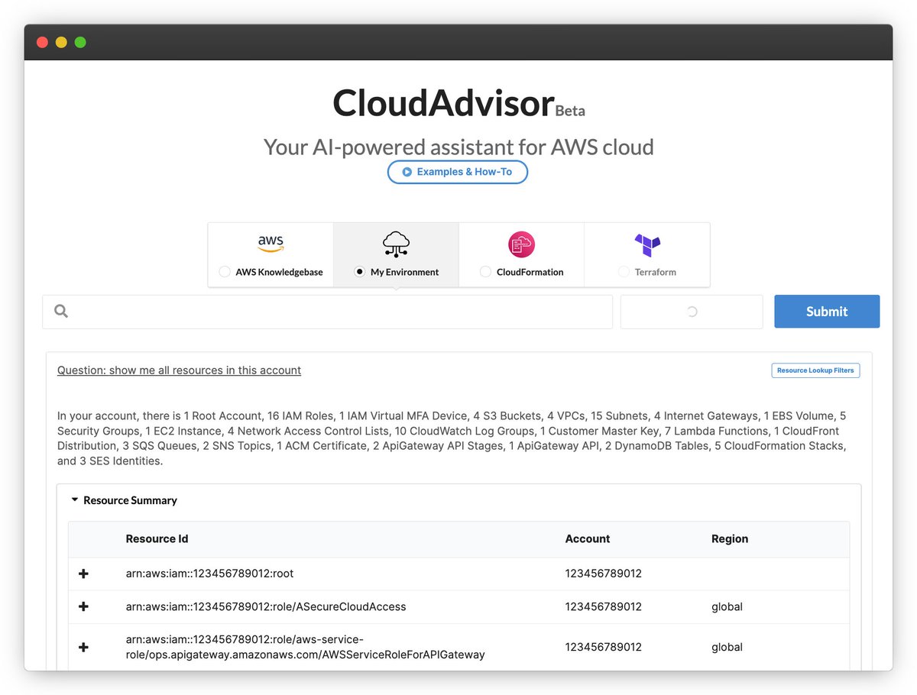Collapse the Resource Summary section
The width and height of the screenshot is (917, 695).
click(74, 499)
